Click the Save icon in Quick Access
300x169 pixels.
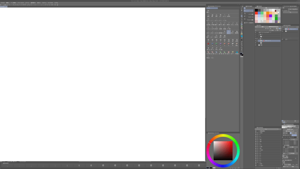(216, 15)
